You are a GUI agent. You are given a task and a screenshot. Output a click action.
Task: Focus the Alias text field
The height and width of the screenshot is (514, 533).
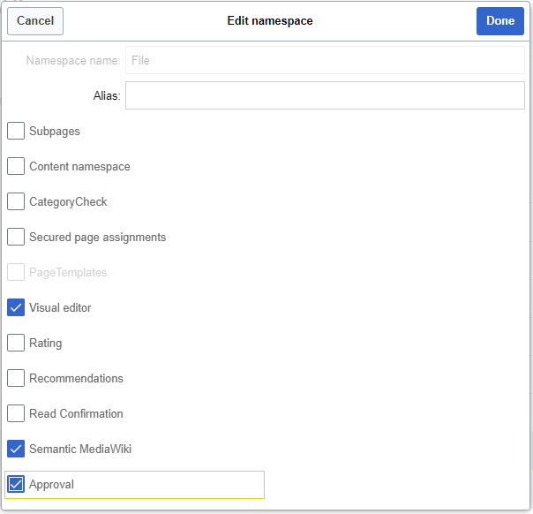click(325, 95)
